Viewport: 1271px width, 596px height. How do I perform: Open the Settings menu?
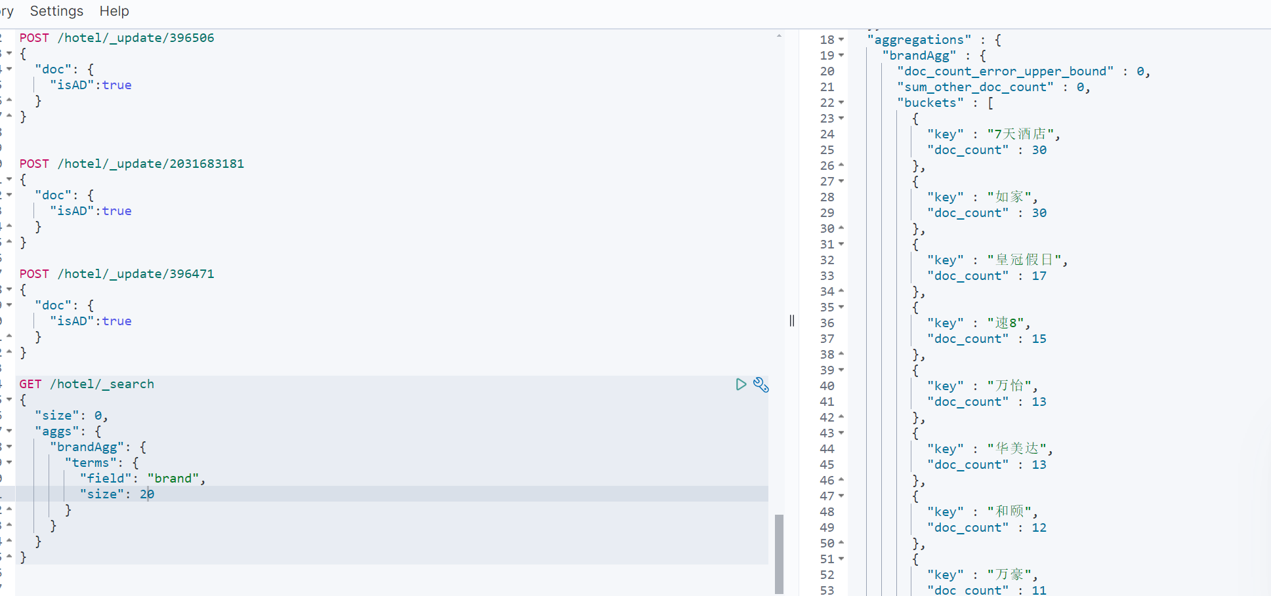tap(56, 11)
